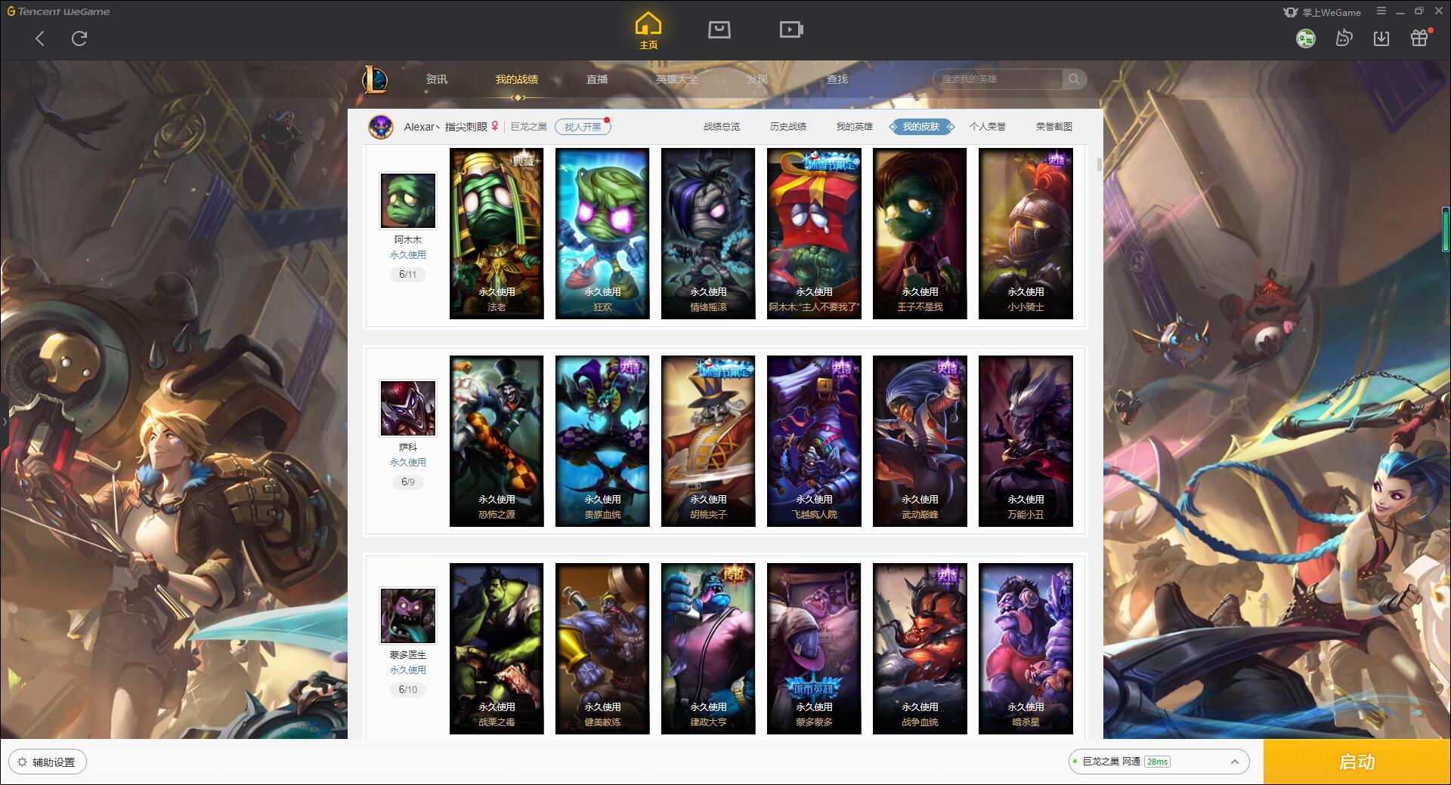
Task: Open the home tab icon
Action: (x=648, y=31)
